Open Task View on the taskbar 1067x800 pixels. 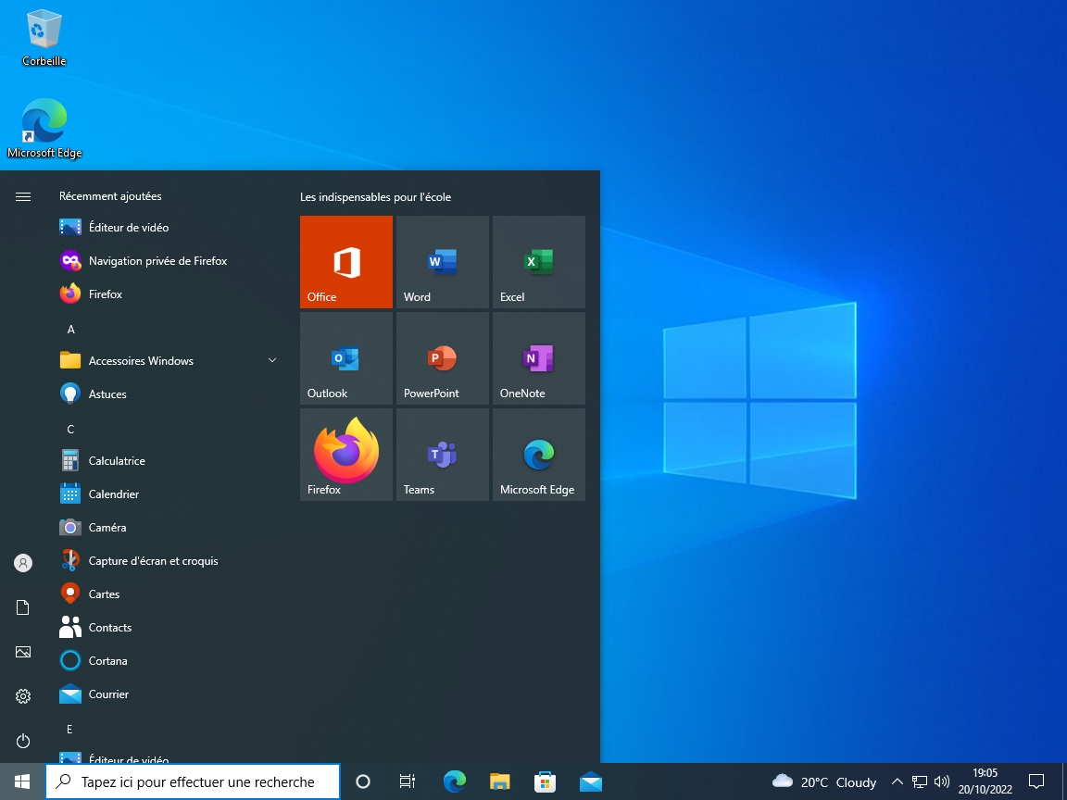408,781
